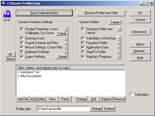Enable the Subfolders checkbox
155x116 pixels.
(x=131, y=94)
